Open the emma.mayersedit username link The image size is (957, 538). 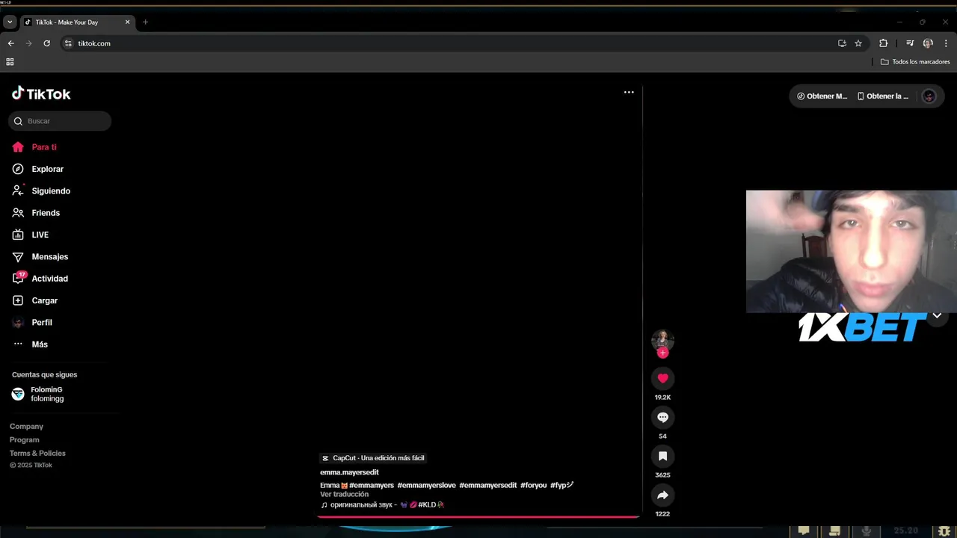[349, 472]
